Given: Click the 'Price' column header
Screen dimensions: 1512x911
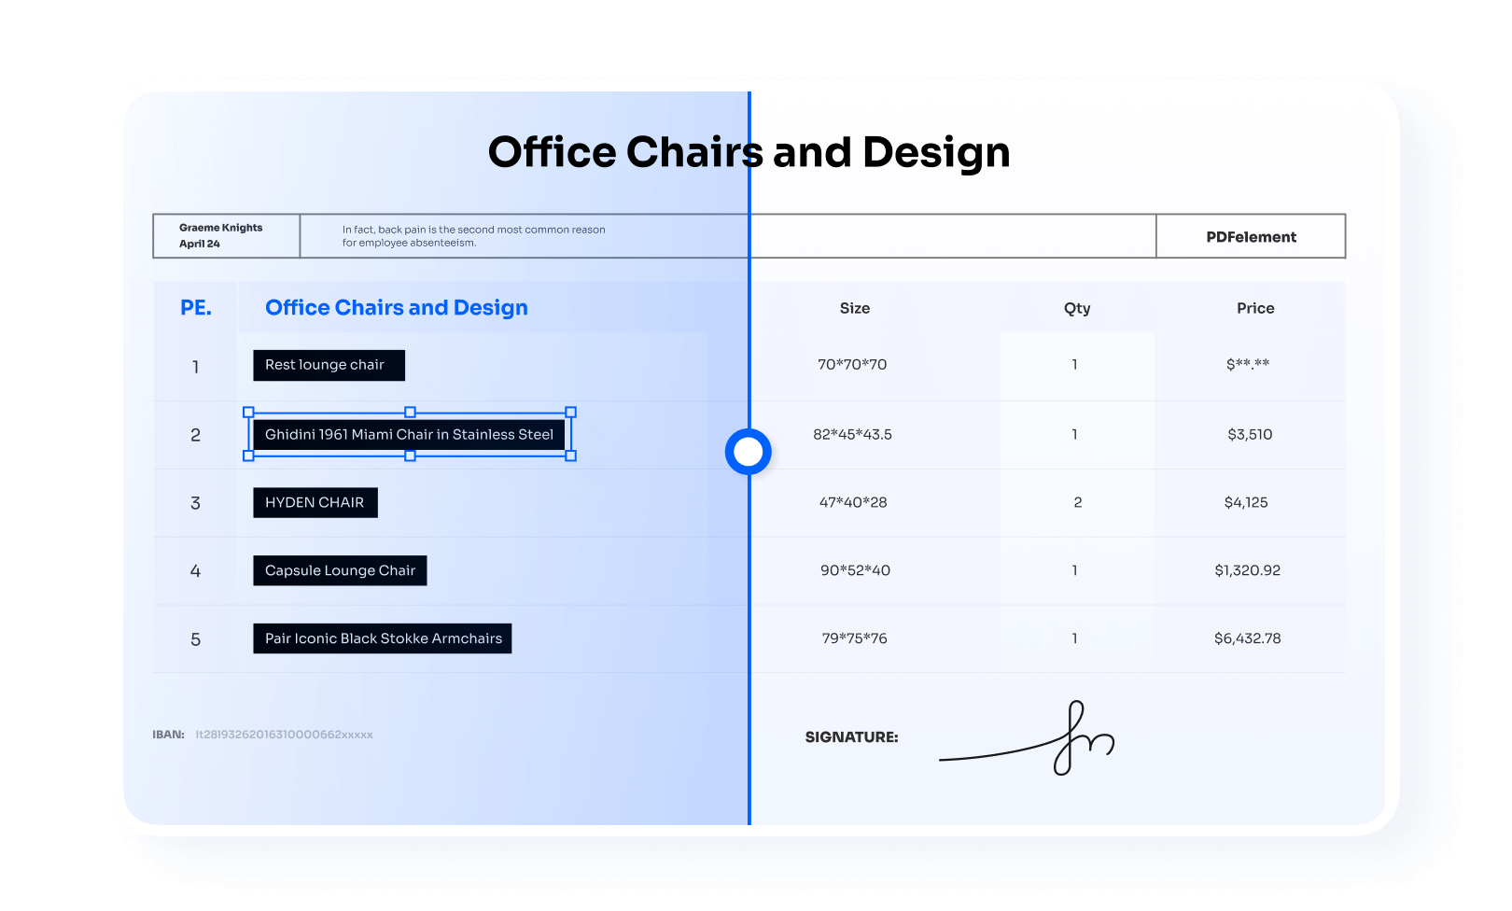Looking at the screenshot, I should point(1255,308).
